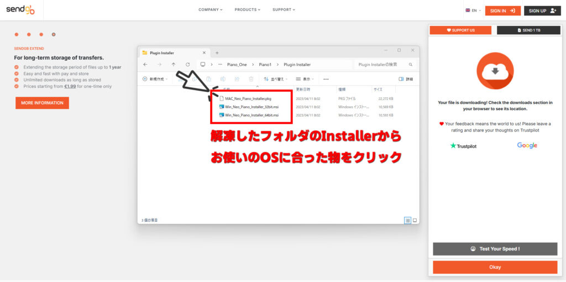
Task: Click the Google review logo
Action: coord(527,145)
